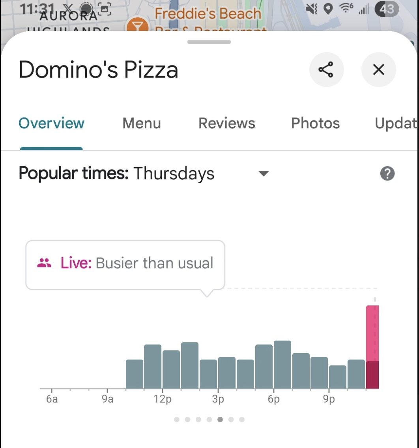Image resolution: width=419 pixels, height=448 pixels.
Task: Select the Thursdays day selector text
Action: coord(174,173)
